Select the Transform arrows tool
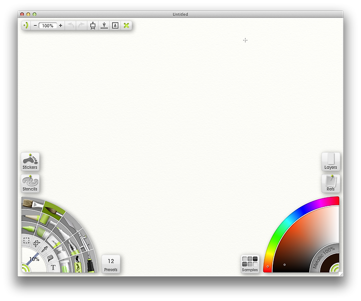Image resolution: width=361 pixels, height=301 pixels. (x=37, y=243)
